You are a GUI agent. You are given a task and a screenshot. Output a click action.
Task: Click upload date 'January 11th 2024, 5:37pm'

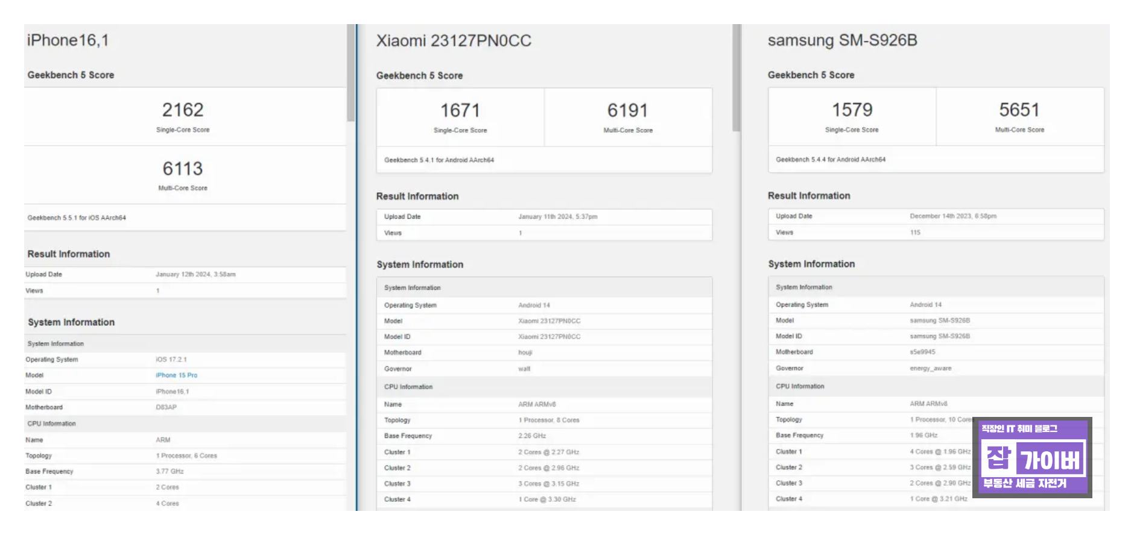[558, 217]
